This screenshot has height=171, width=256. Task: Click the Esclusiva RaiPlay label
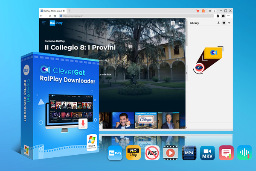[x=55, y=41]
